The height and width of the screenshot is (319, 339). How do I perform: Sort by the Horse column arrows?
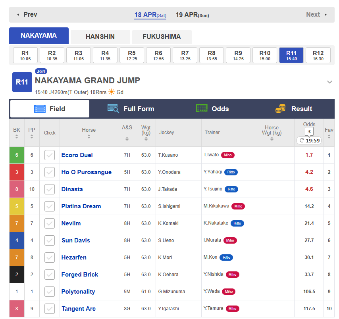89,136
